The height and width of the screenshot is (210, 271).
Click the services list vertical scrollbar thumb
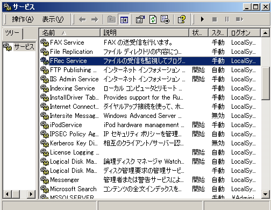(265, 83)
